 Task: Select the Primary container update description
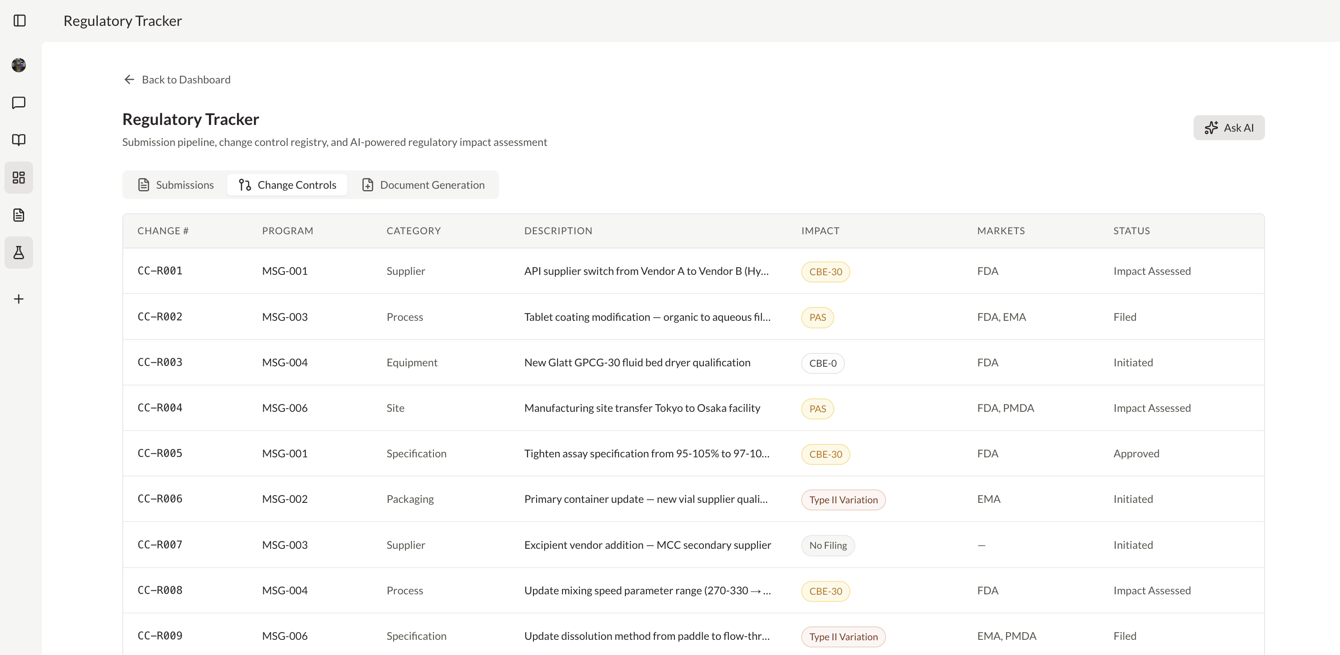click(645, 499)
